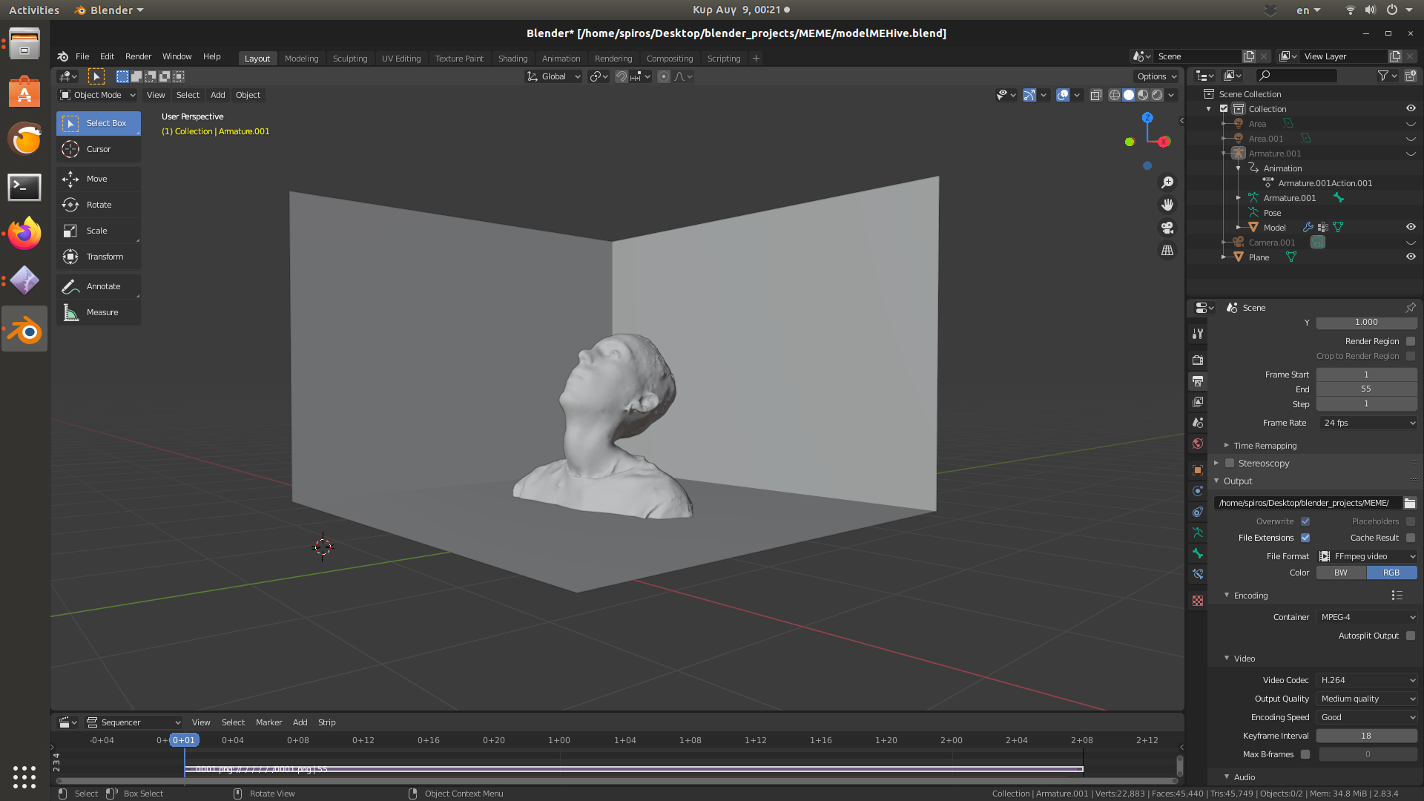1424x801 pixels.
Task: Enable Placeholders checkbox
Action: click(x=1411, y=521)
